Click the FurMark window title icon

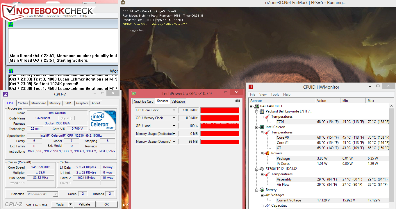tap(123, 3)
